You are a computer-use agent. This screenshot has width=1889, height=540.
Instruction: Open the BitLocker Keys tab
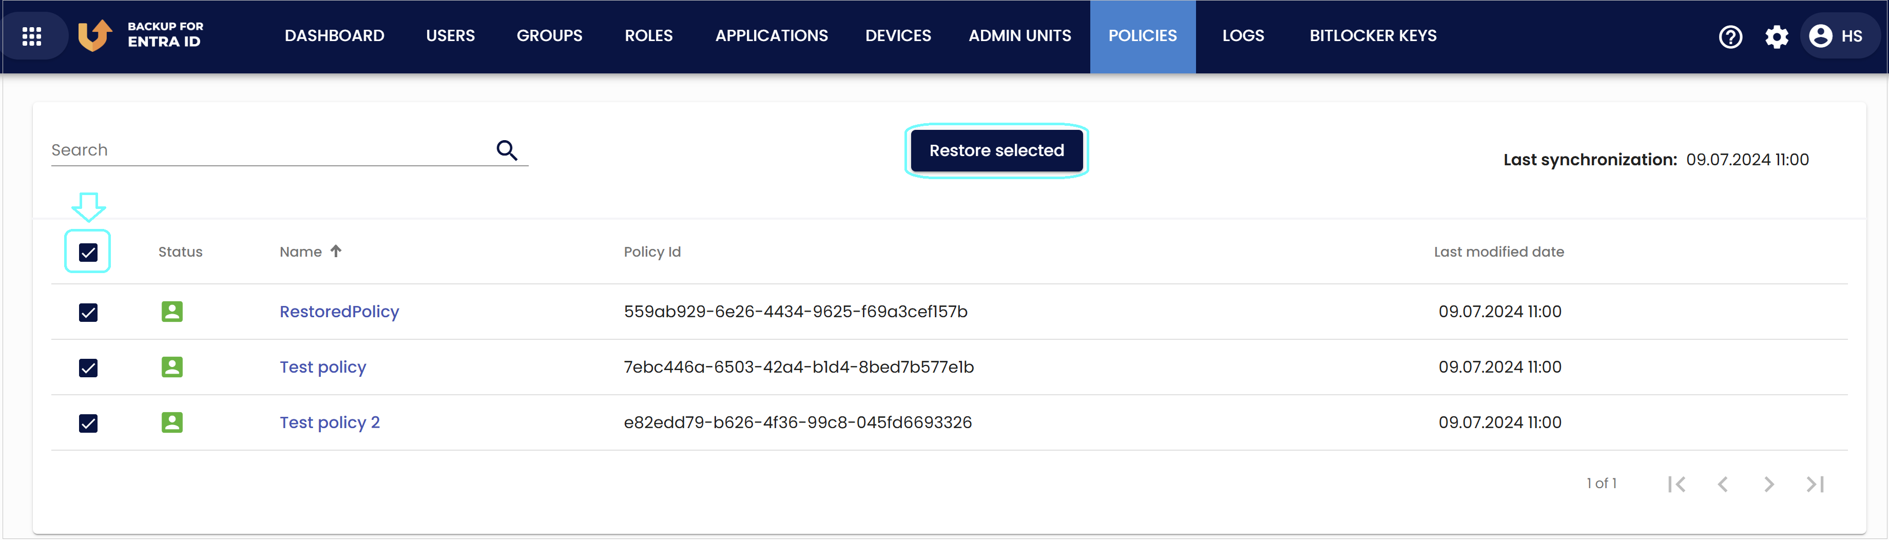[1373, 36]
